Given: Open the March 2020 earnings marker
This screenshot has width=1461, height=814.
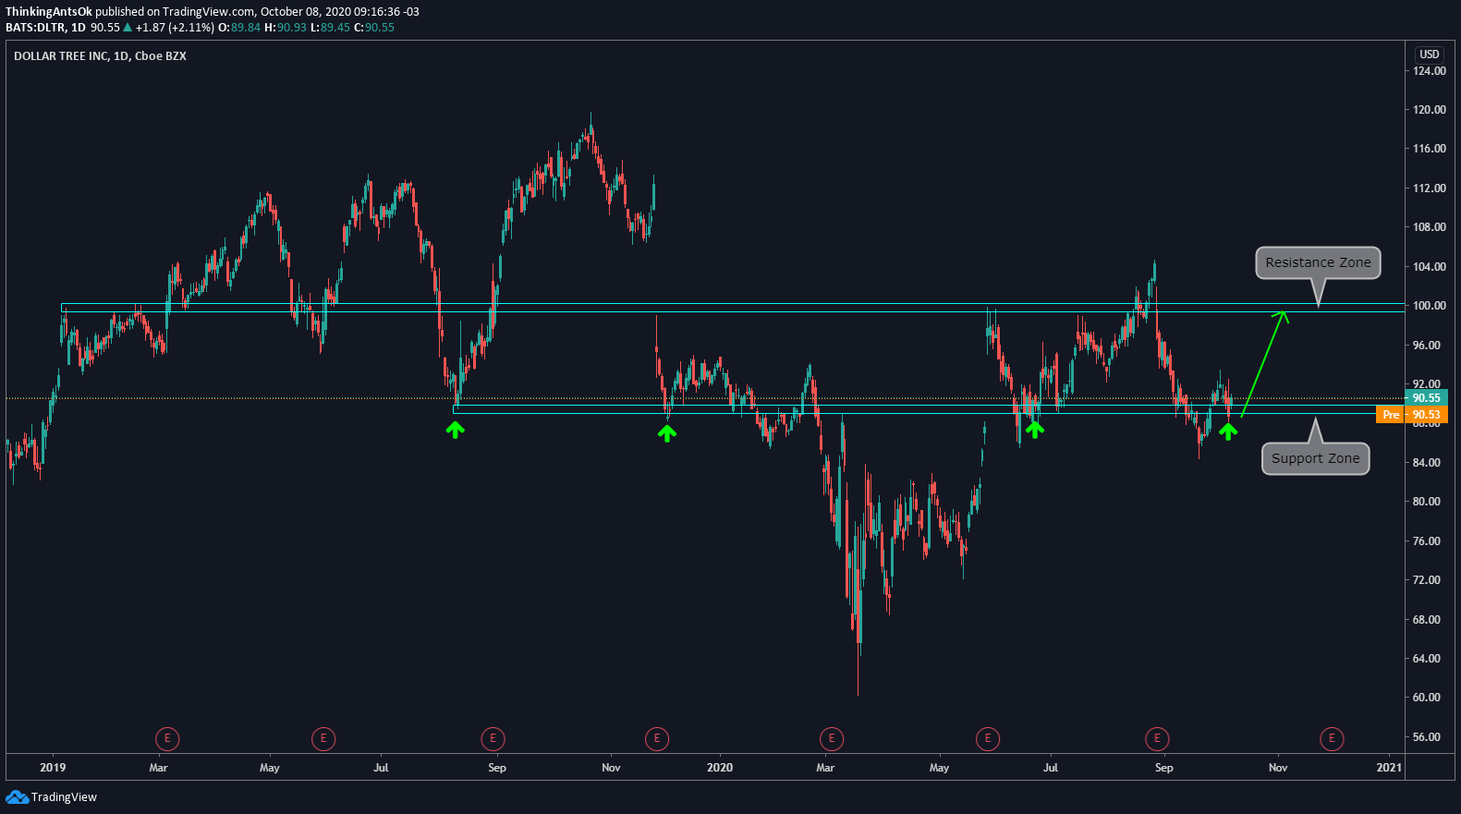Looking at the screenshot, I should (832, 739).
